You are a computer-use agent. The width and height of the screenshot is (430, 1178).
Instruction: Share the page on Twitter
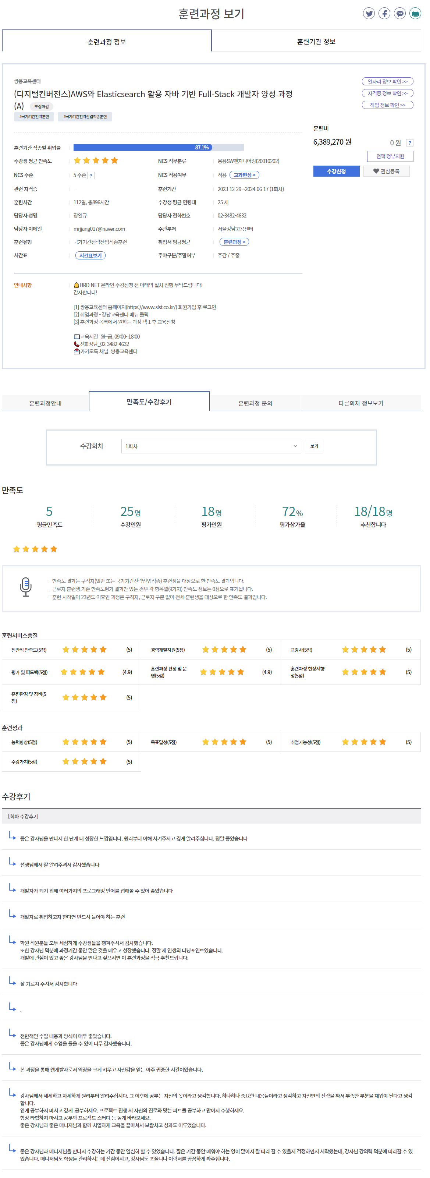click(369, 13)
